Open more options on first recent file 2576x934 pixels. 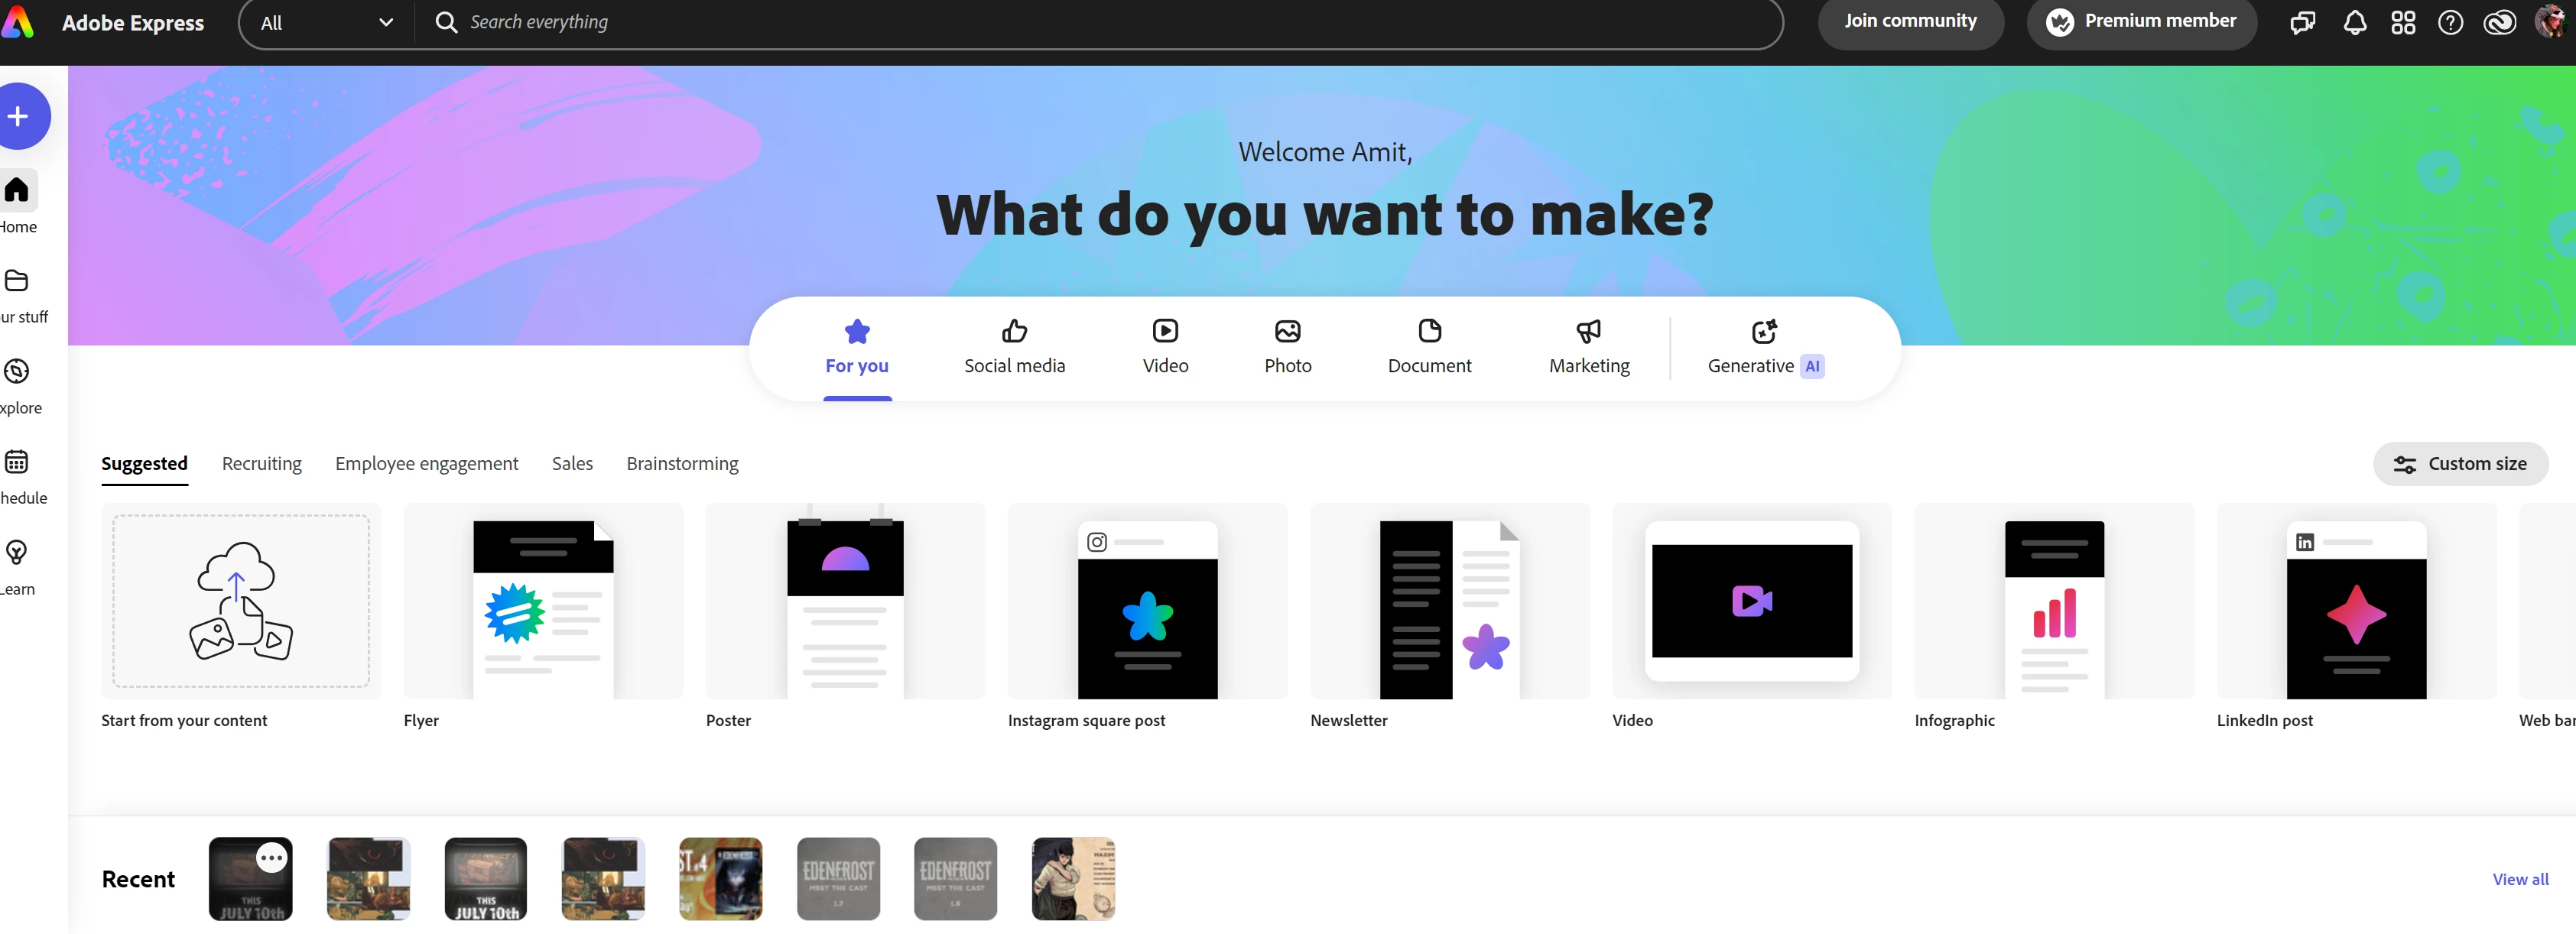coord(272,858)
